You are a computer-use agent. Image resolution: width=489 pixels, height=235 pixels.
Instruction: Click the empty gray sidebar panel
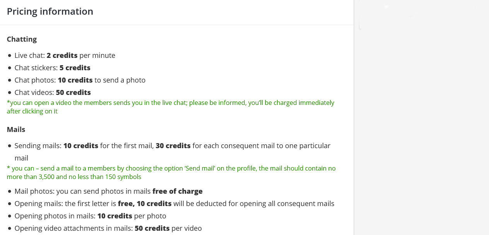422,117
